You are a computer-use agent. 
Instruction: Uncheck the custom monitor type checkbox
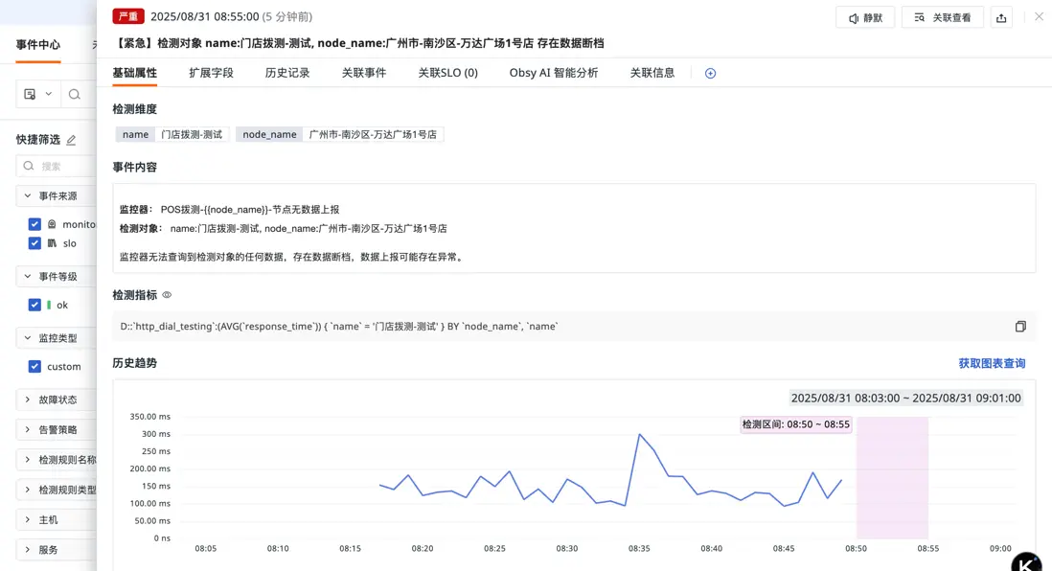click(x=35, y=366)
